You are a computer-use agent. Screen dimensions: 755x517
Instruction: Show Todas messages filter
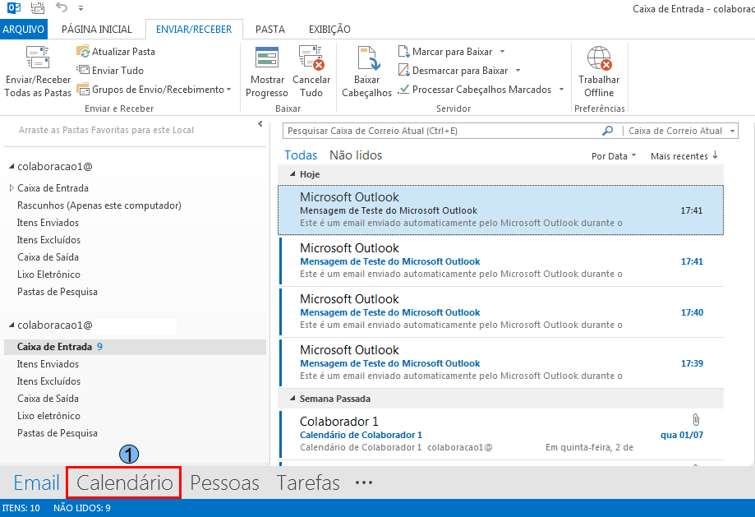click(301, 155)
